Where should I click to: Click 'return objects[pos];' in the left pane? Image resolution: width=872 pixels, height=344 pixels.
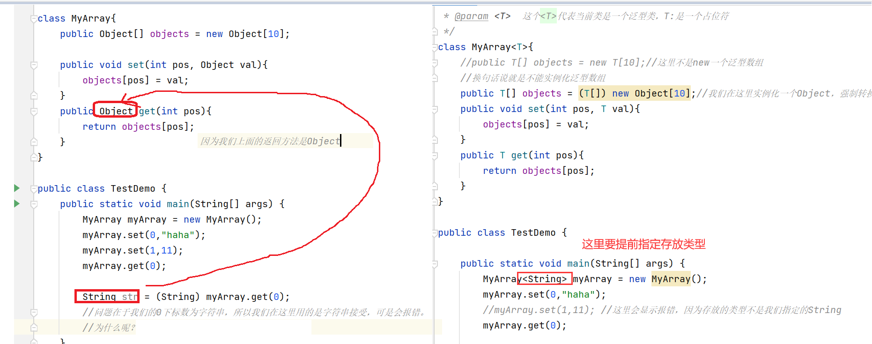pos(138,127)
